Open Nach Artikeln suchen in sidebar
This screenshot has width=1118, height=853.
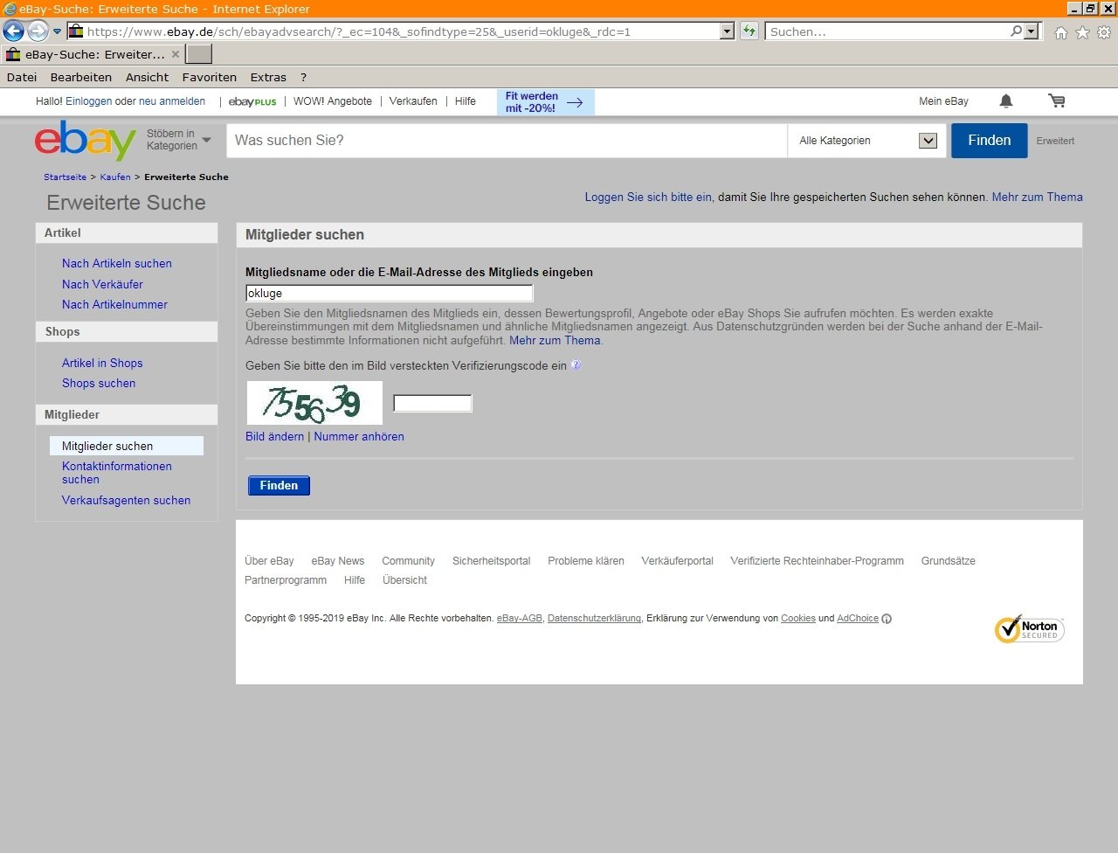117,264
